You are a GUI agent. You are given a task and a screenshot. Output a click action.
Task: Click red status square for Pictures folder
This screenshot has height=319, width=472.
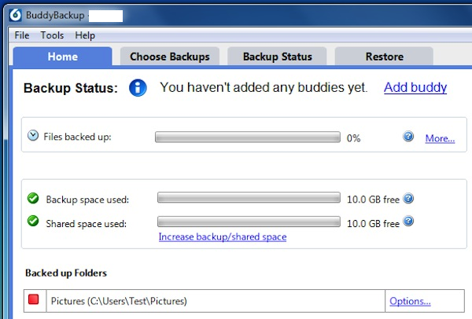[33, 299]
